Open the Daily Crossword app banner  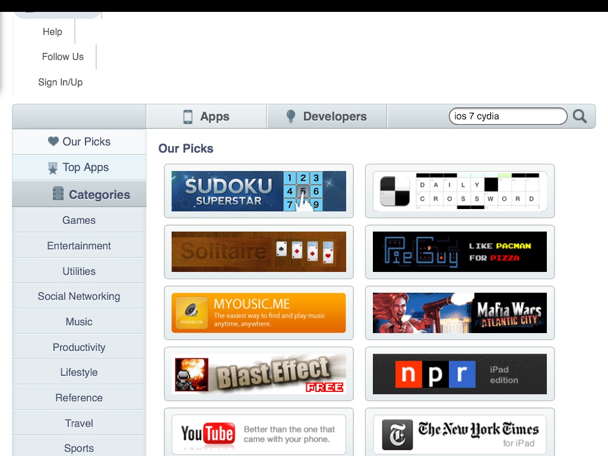(460, 191)
